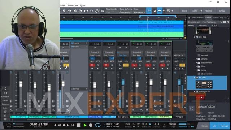Disable solo on CONGA GRAVE channel

click(66, 65)
